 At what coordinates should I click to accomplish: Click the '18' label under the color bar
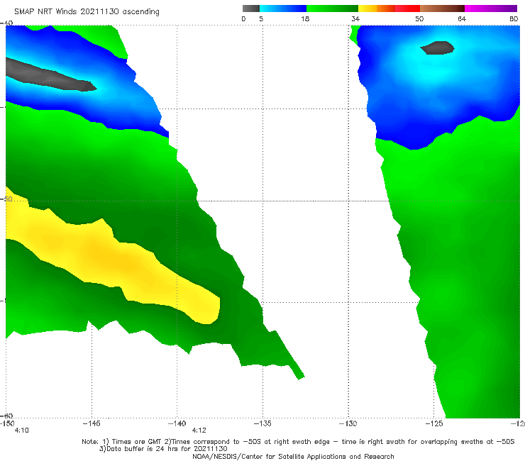(305, 19)
